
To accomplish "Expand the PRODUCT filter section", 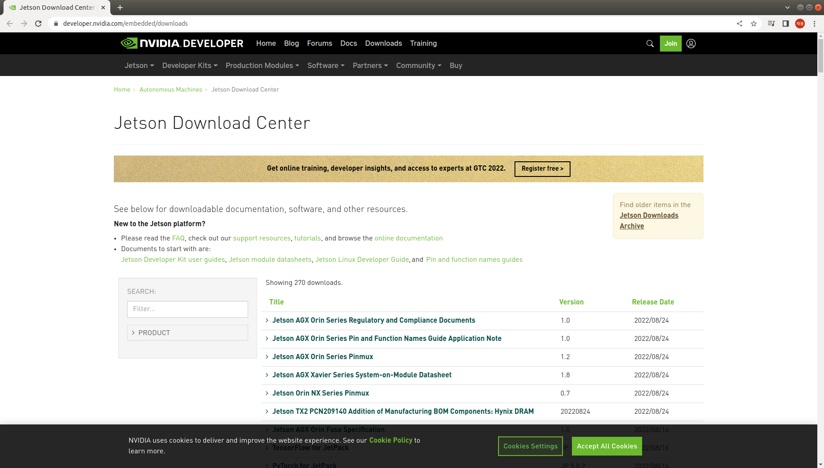I will (188, 332).
